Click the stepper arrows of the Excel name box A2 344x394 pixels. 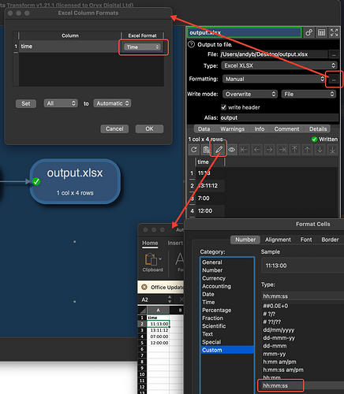(170, 299)
